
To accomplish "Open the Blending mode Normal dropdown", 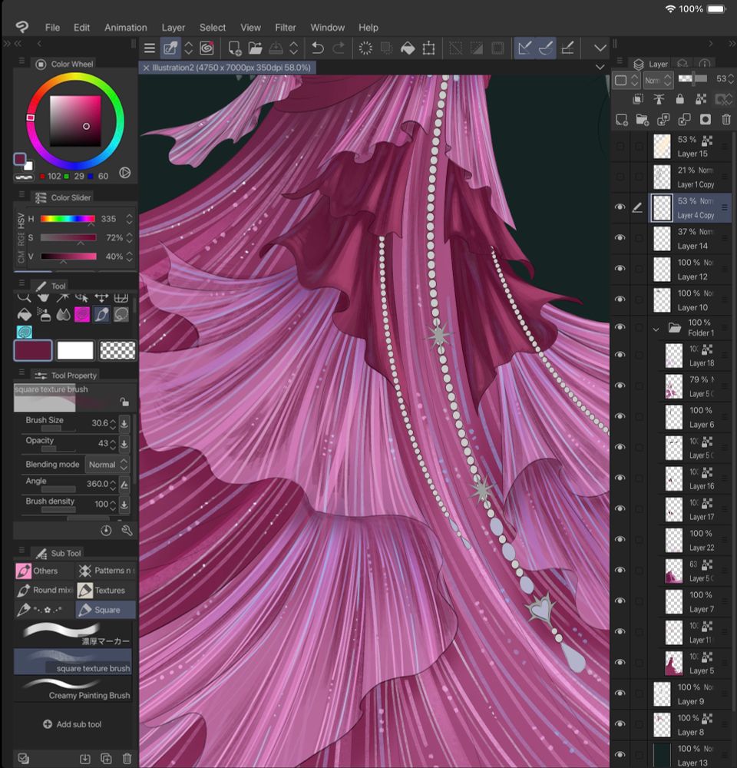I will tap(107, 465).
